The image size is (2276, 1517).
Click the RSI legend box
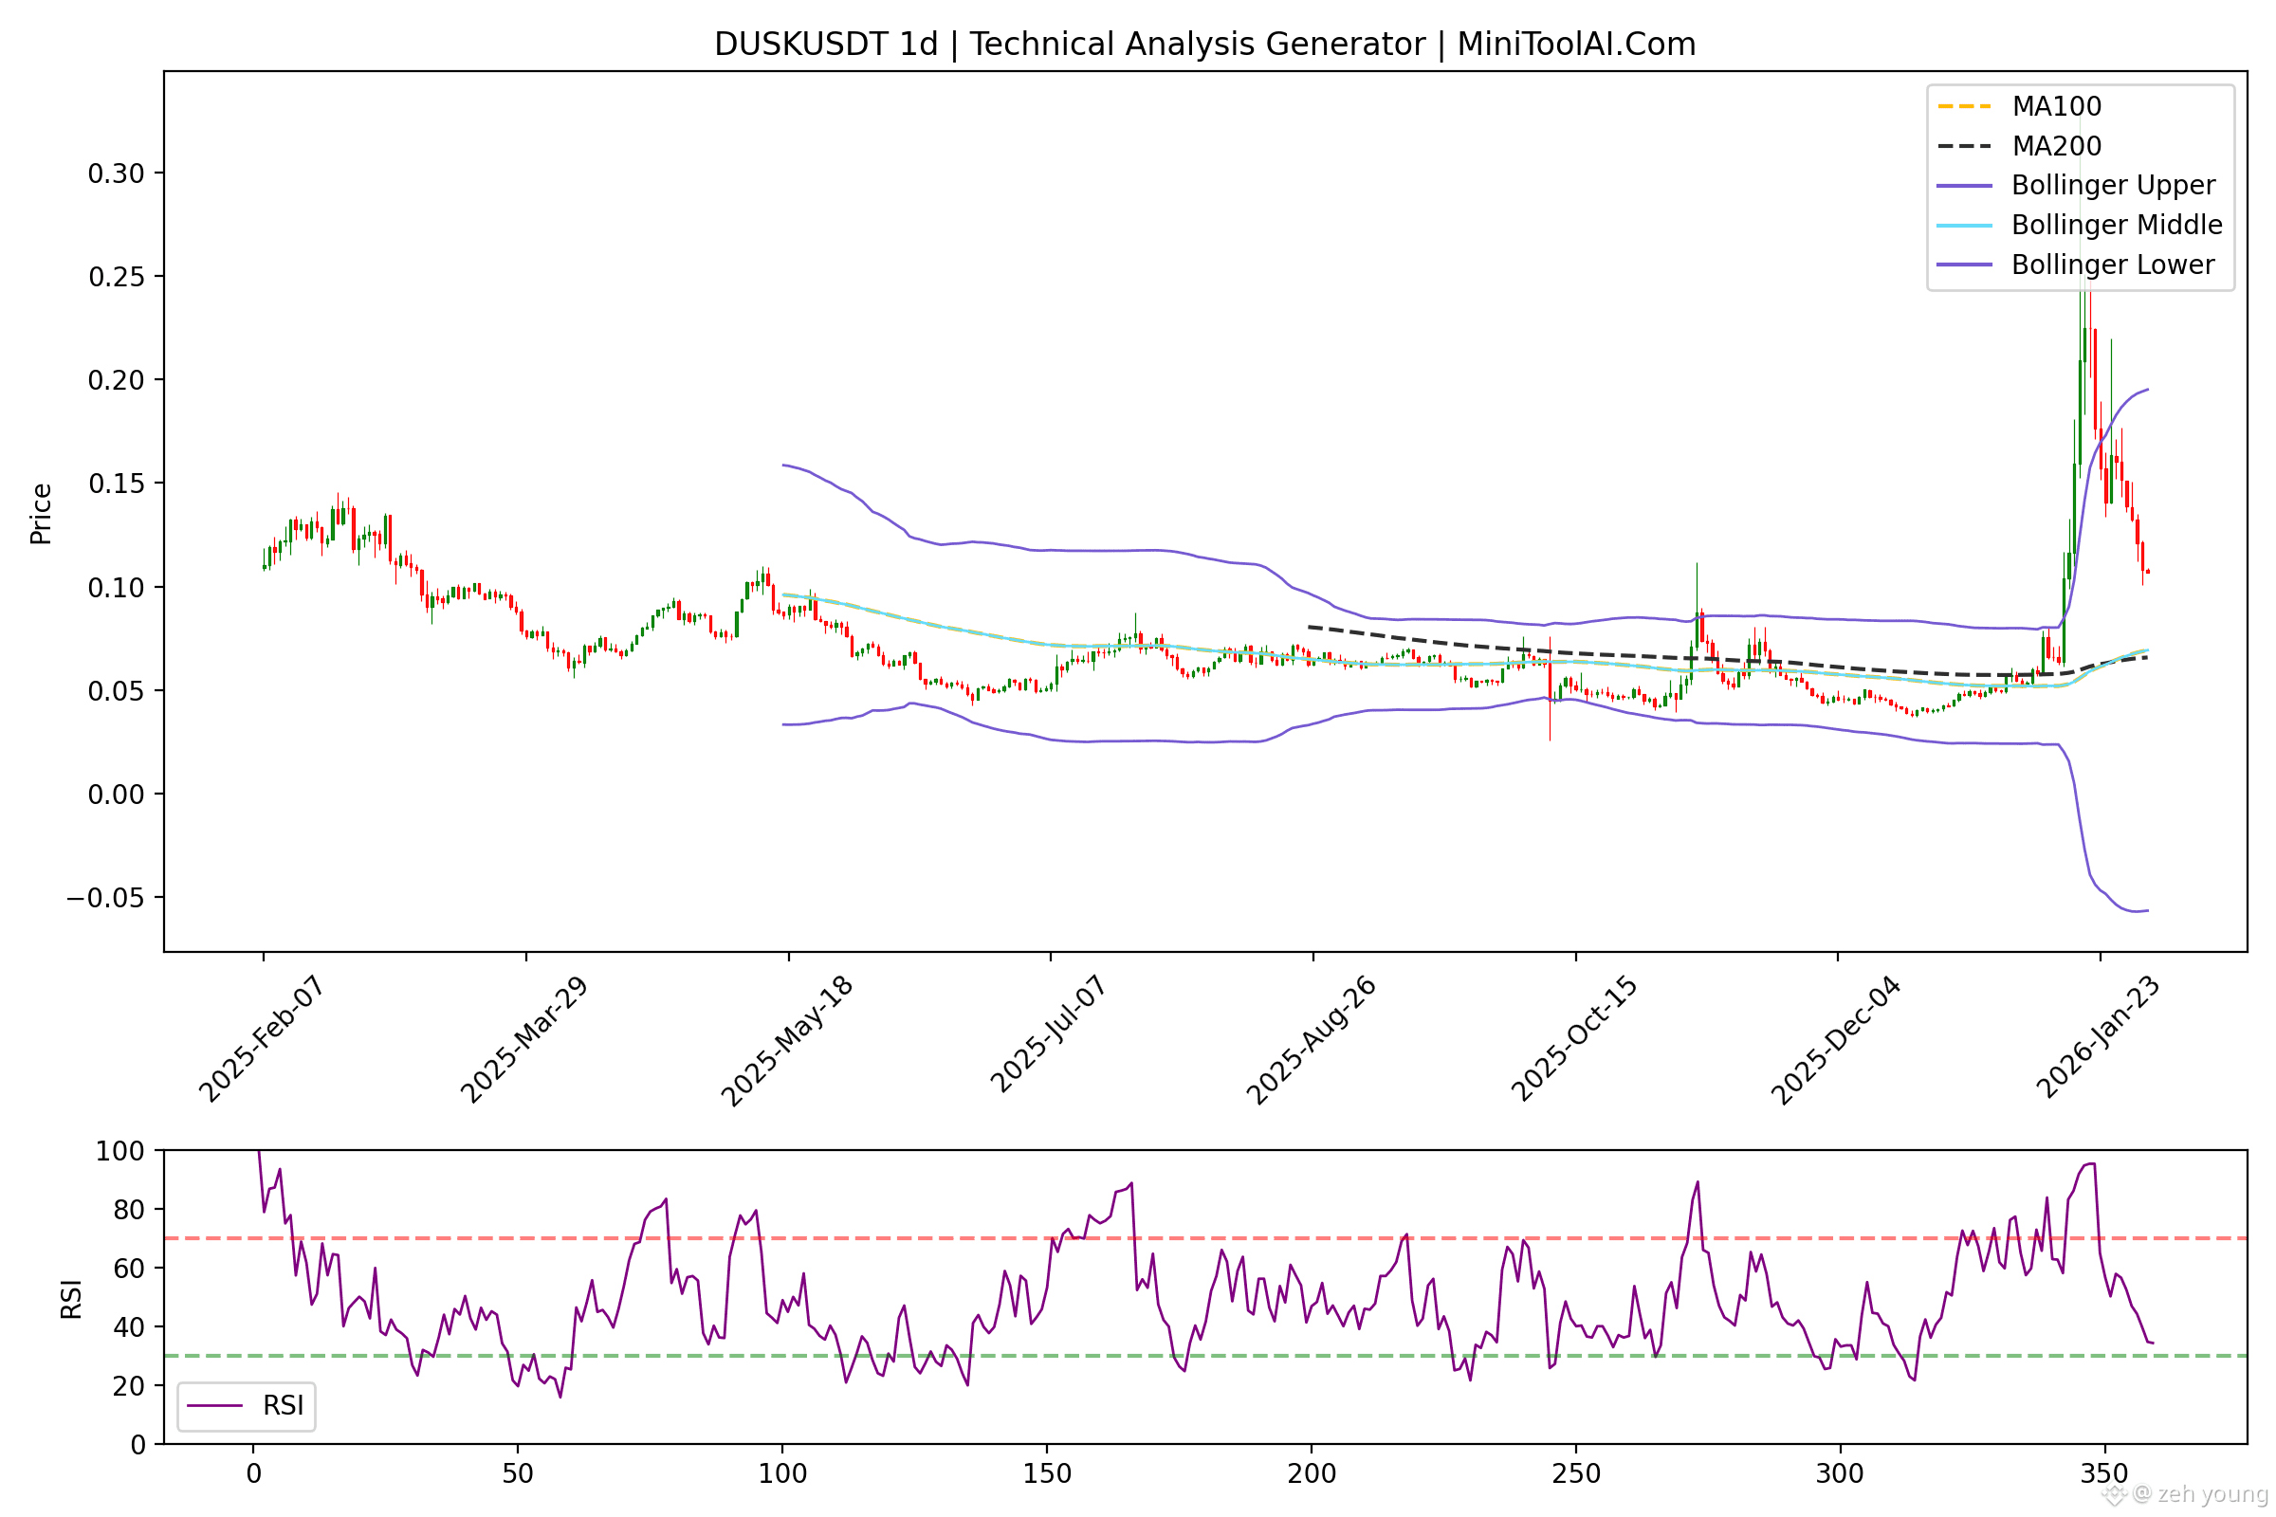pyautogui.click(x=246, y=1406)
